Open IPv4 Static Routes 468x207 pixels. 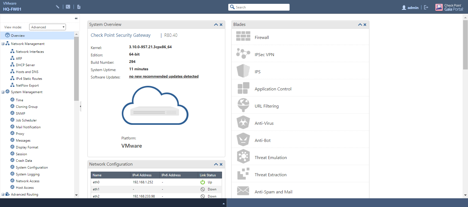tap(29, 79)
